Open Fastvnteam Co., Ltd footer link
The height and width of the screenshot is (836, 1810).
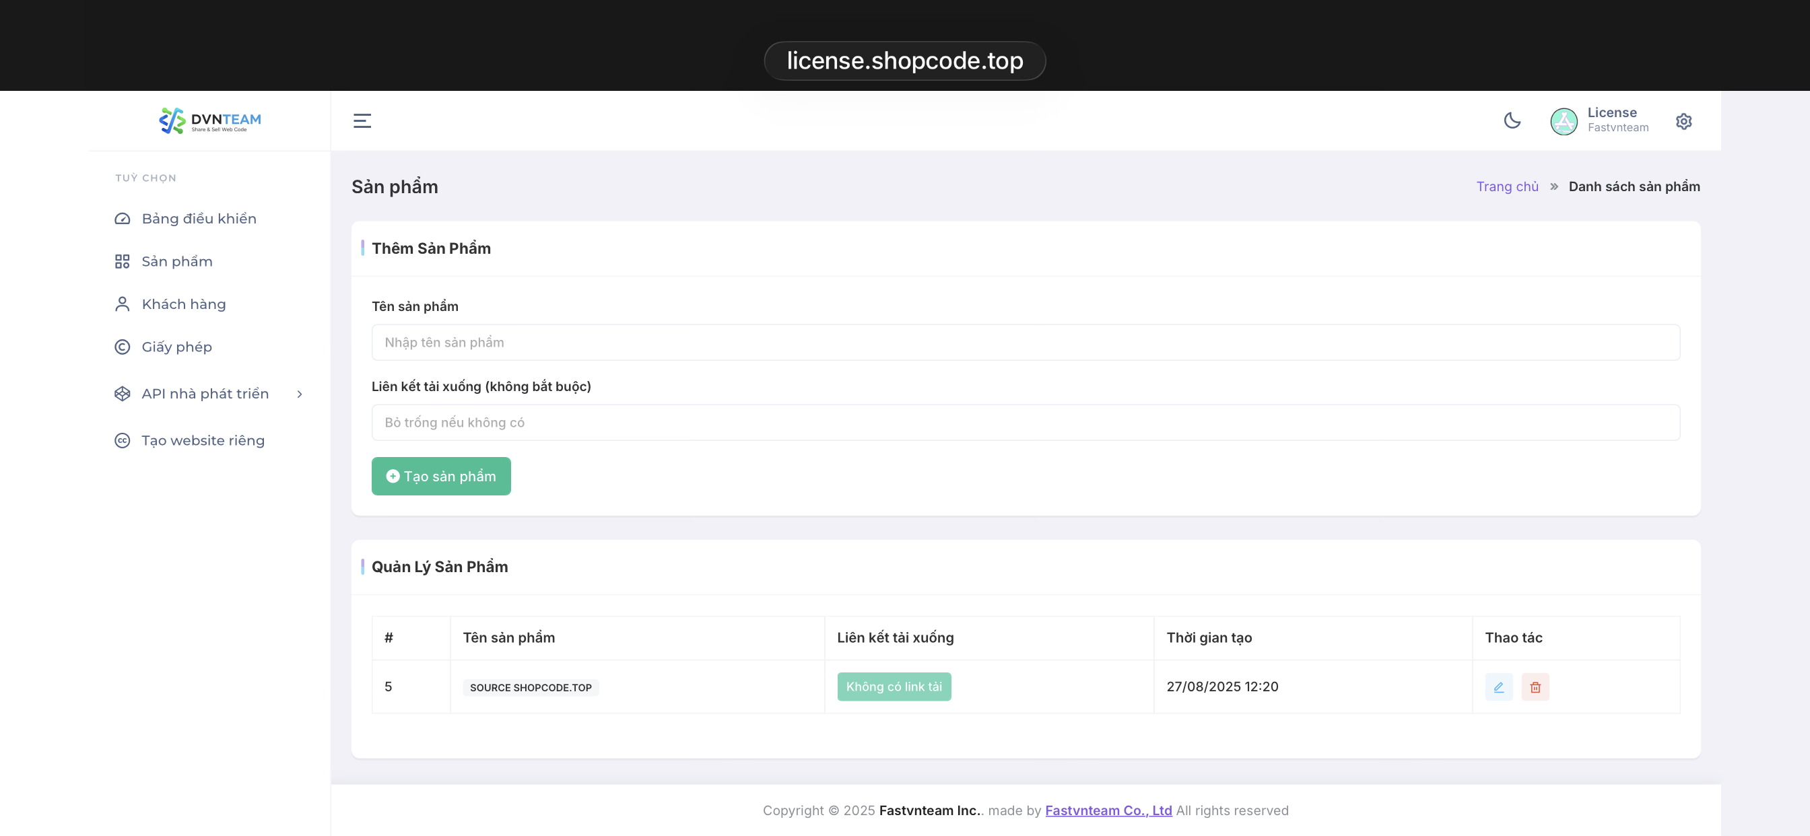point(1109,810)
